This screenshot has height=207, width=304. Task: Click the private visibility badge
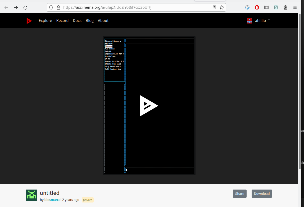coord(88,200)
